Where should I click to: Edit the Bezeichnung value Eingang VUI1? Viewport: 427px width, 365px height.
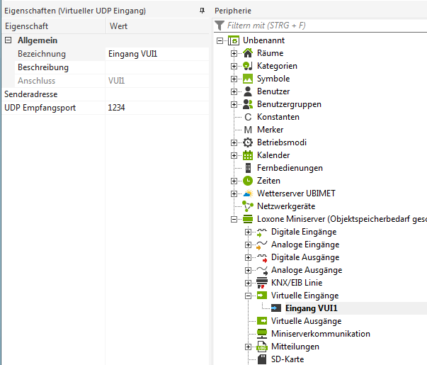tap(157, 54)
